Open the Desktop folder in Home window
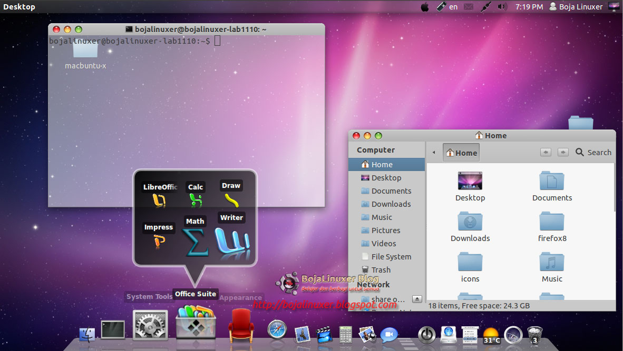 pos(470,186)
